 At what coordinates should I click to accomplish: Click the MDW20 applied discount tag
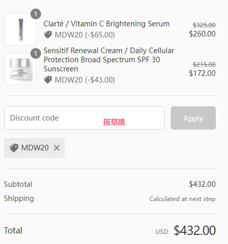(34, 148)
